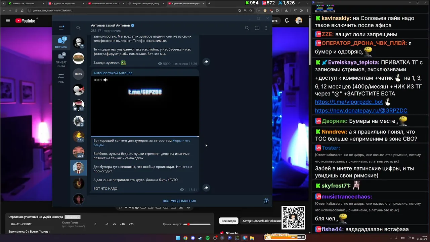Add +5 minutes to split

coord(114,224)
